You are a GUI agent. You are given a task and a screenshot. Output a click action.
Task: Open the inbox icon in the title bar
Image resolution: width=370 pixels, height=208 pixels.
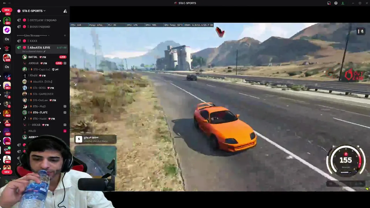(329, 3)
